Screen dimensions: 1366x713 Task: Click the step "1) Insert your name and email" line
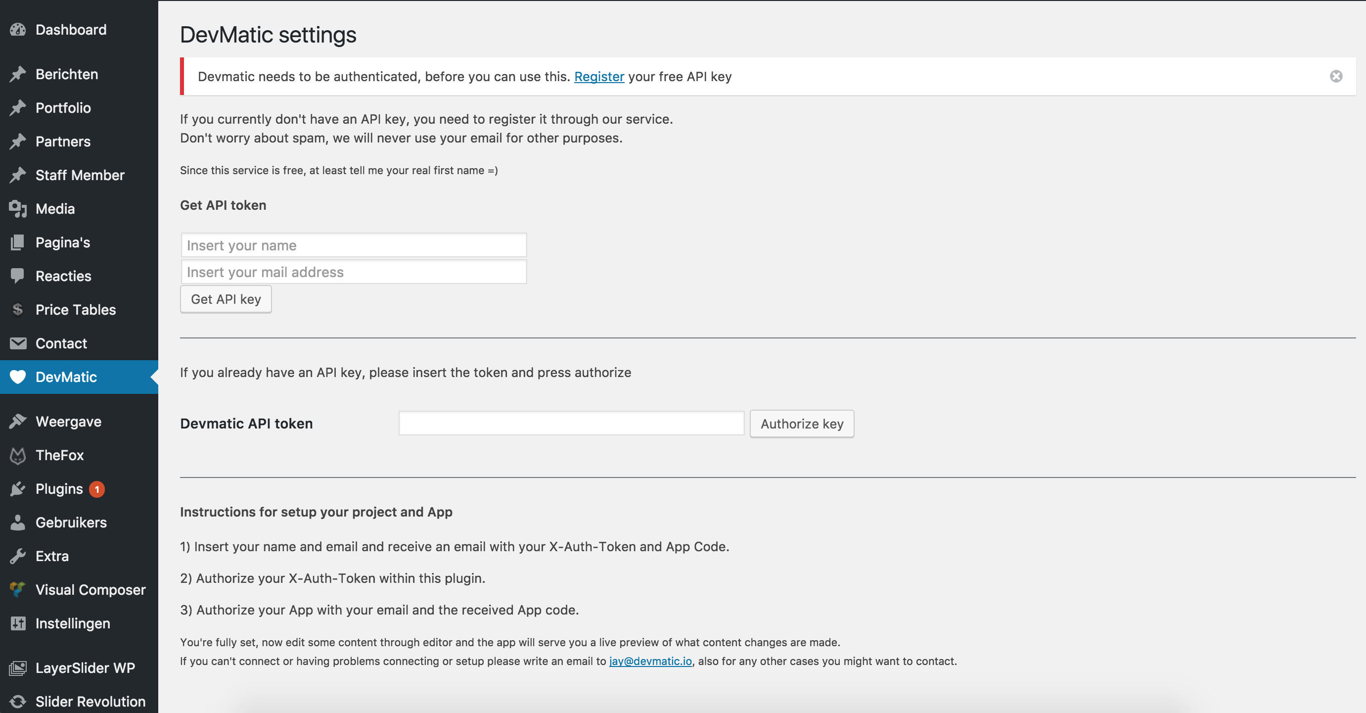(x=455, y=546)
